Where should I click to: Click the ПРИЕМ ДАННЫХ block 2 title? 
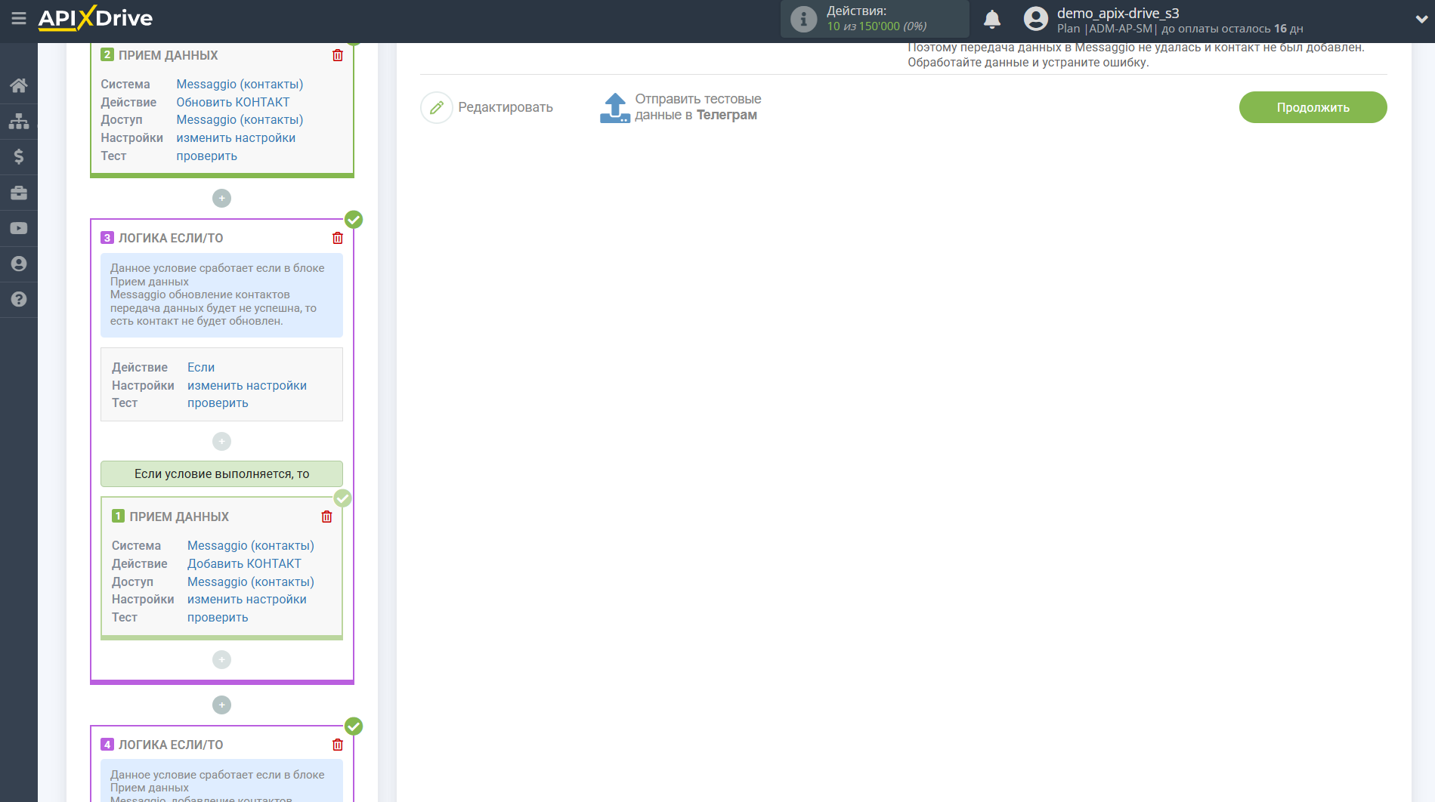click(168, 55)
